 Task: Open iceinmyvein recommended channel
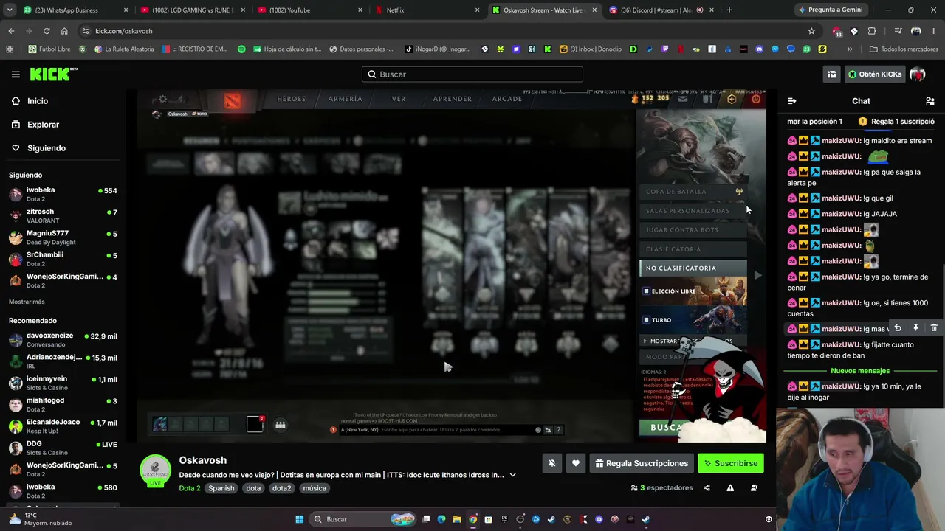point(63,383)
